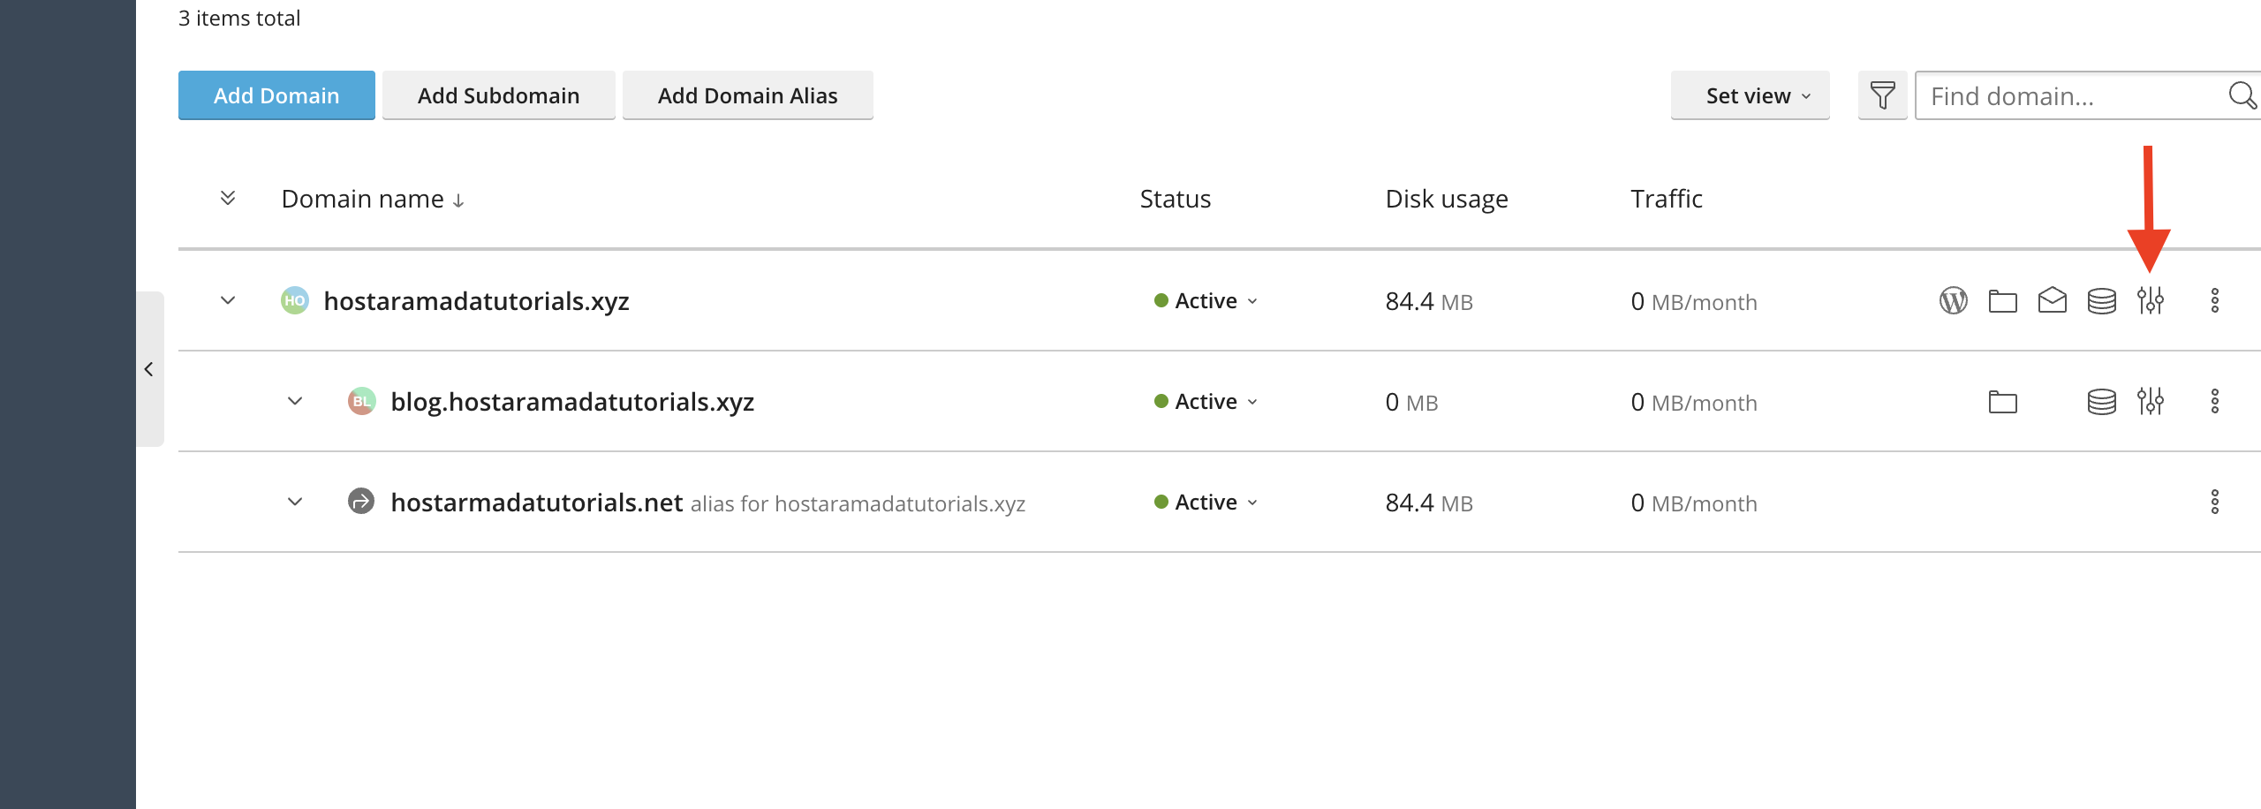
Task: Click 84.4 MB disk usage of hostaramadatutorials.xyz
Action: (x=1429, y=302)
